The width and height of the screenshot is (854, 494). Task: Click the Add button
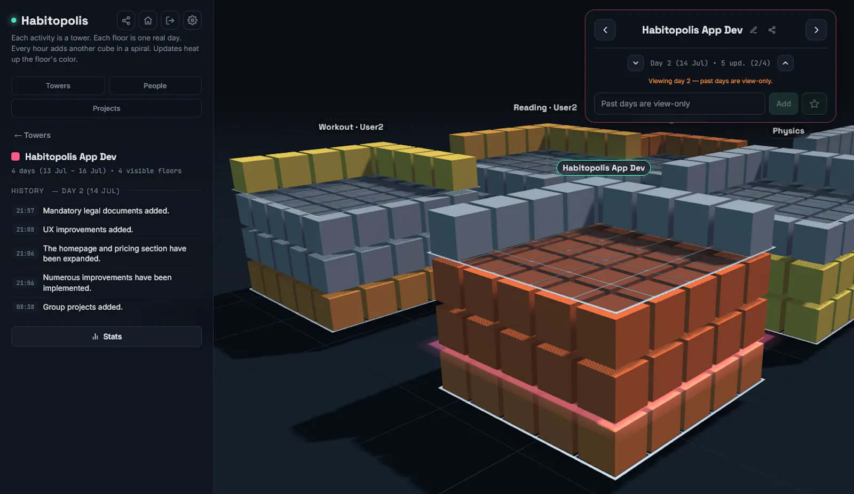tap(784, 104)
